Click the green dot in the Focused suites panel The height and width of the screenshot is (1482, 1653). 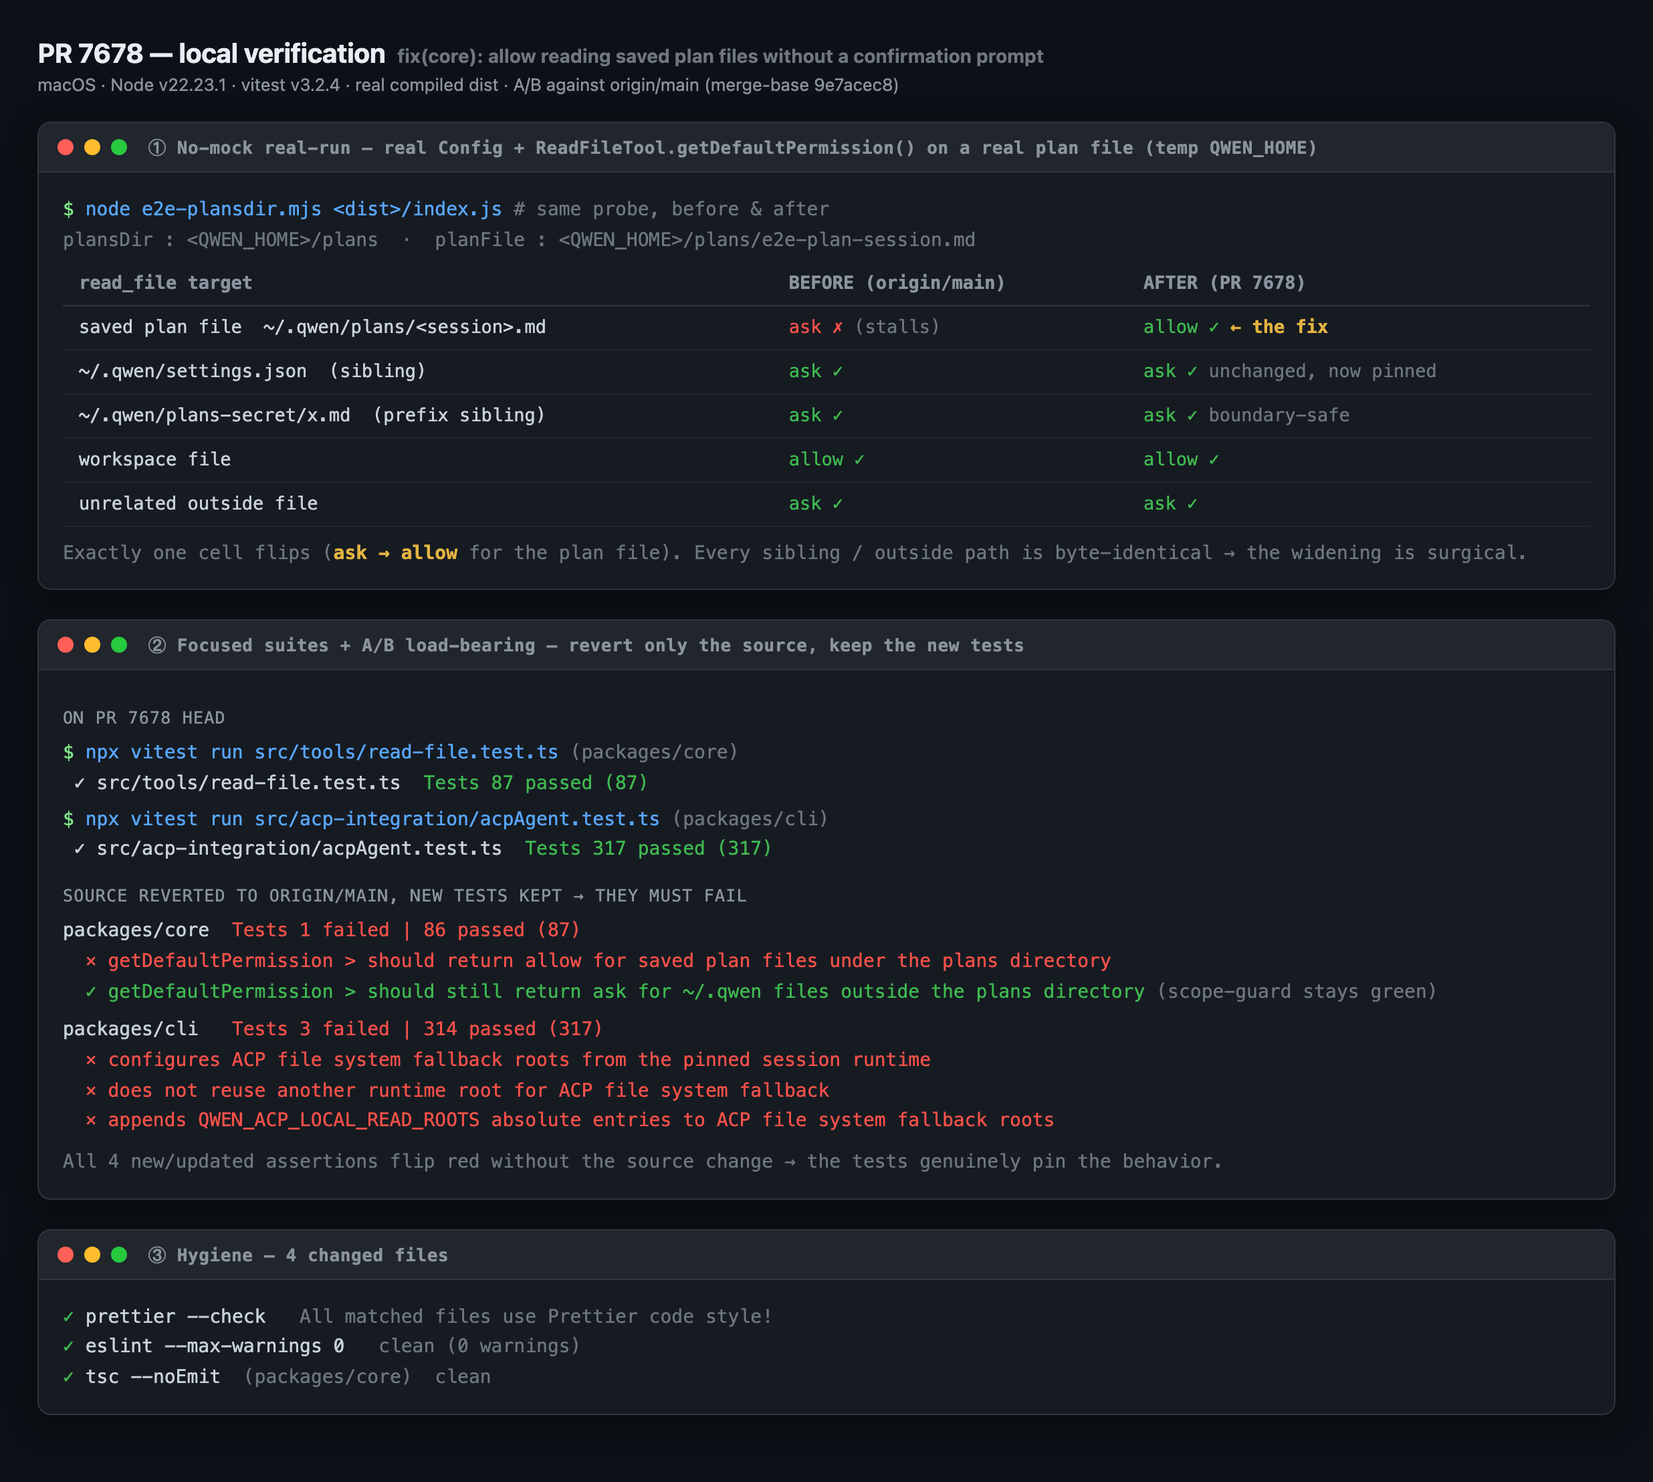(x=119, y=645)
